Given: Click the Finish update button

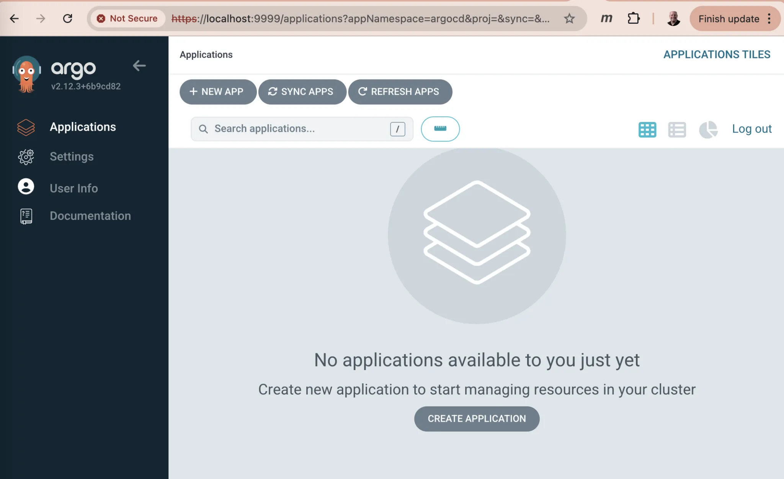Looking at the screenshot, I should coord(728,19).
